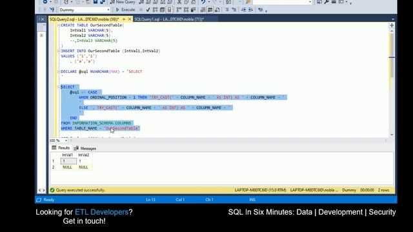Screen dimensions: 413x232
Task: Click the LAPTOP-M8DTC6ID (15.0 RTM) status entry
Action: 260,190
